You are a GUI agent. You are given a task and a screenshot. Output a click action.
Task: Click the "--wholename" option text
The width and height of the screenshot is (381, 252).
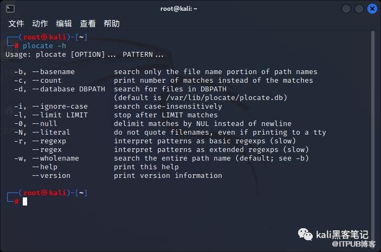[x=55, y=158]
